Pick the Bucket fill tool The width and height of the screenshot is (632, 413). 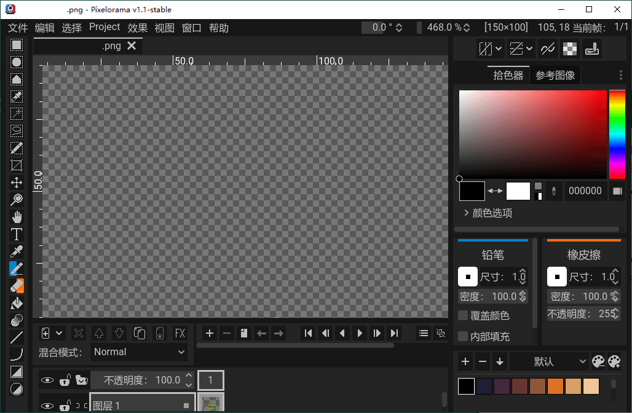click(16, 302)
